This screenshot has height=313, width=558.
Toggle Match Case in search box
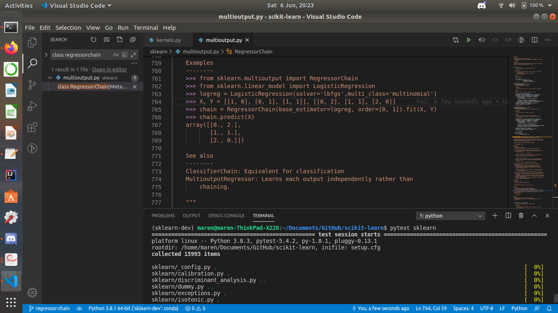[116, 55]
